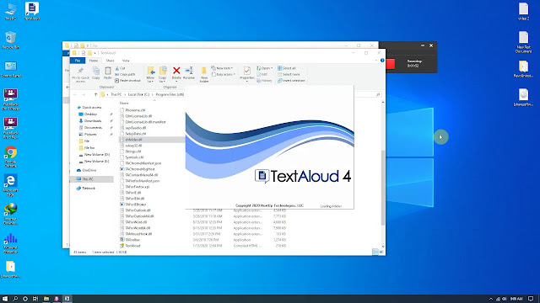540x303 pixels.
Task: Click the search magnifier in Explorer
Action: click(378, 94)
